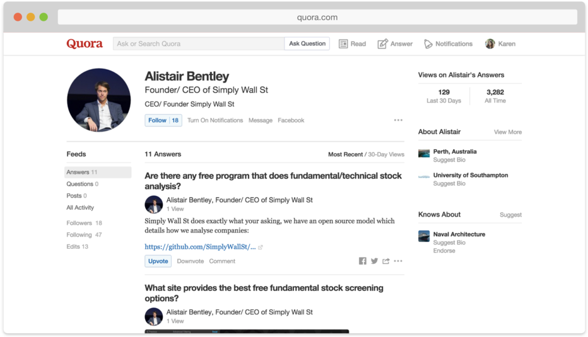588x337 pixels.
Task: Upvote the first answer
Action: (x=158, y=261)
